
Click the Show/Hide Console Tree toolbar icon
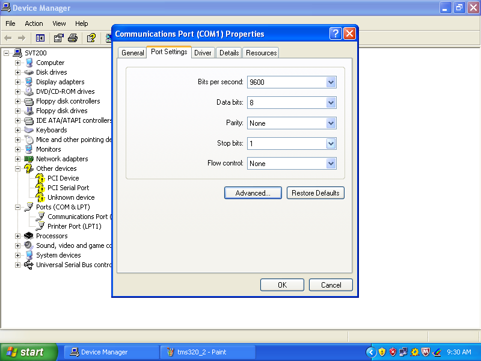pos(40,37)
